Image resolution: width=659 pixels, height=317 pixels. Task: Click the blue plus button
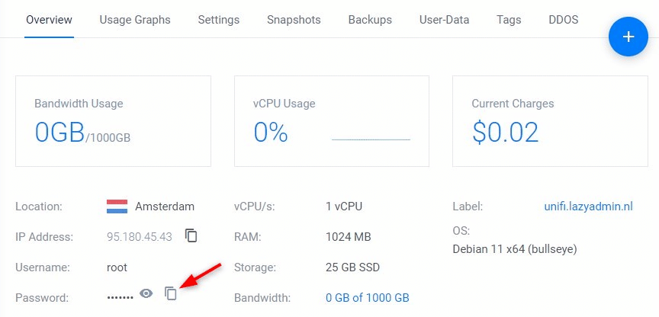tap(628, 37)
